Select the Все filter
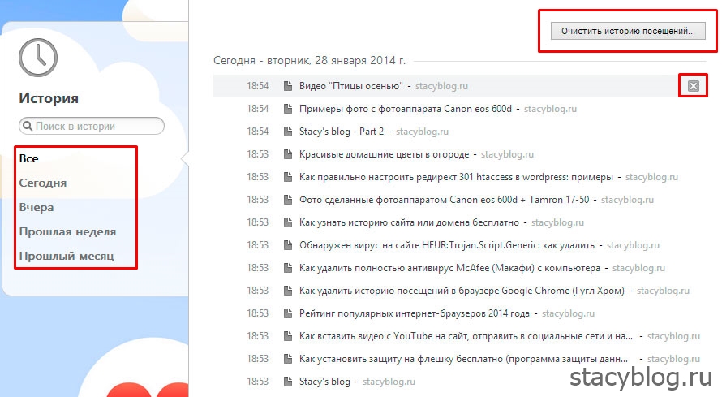The height and width of the screenshot is (397, 722). pyautogui.click(x=28, y=158)
